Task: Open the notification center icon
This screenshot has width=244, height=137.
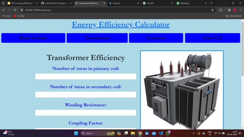Action: (x=240, y=133)
